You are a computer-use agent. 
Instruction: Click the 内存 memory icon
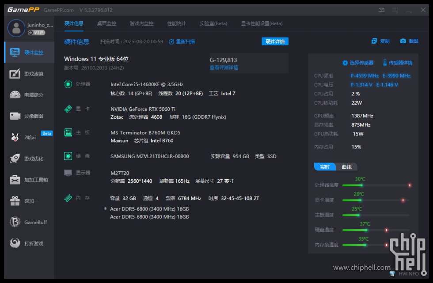[68, 198]
